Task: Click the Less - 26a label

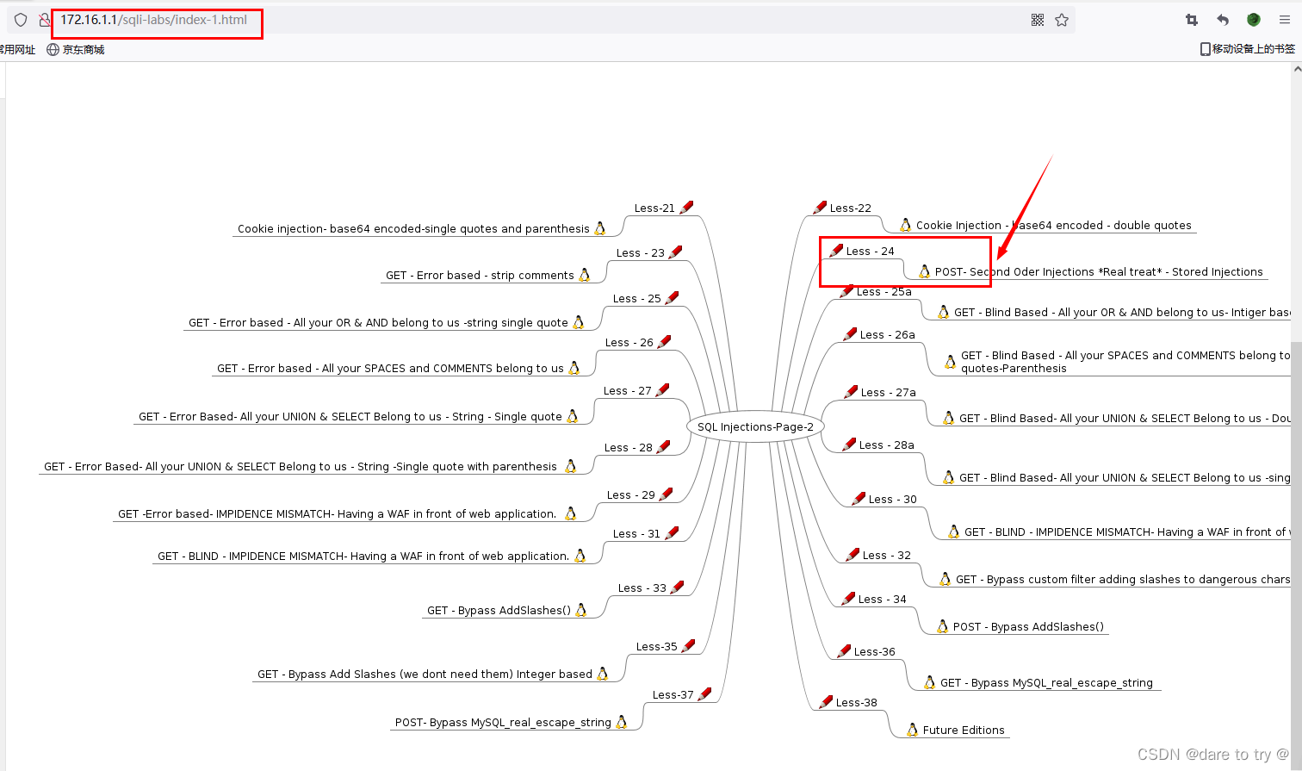Action: tap(888, 335)
